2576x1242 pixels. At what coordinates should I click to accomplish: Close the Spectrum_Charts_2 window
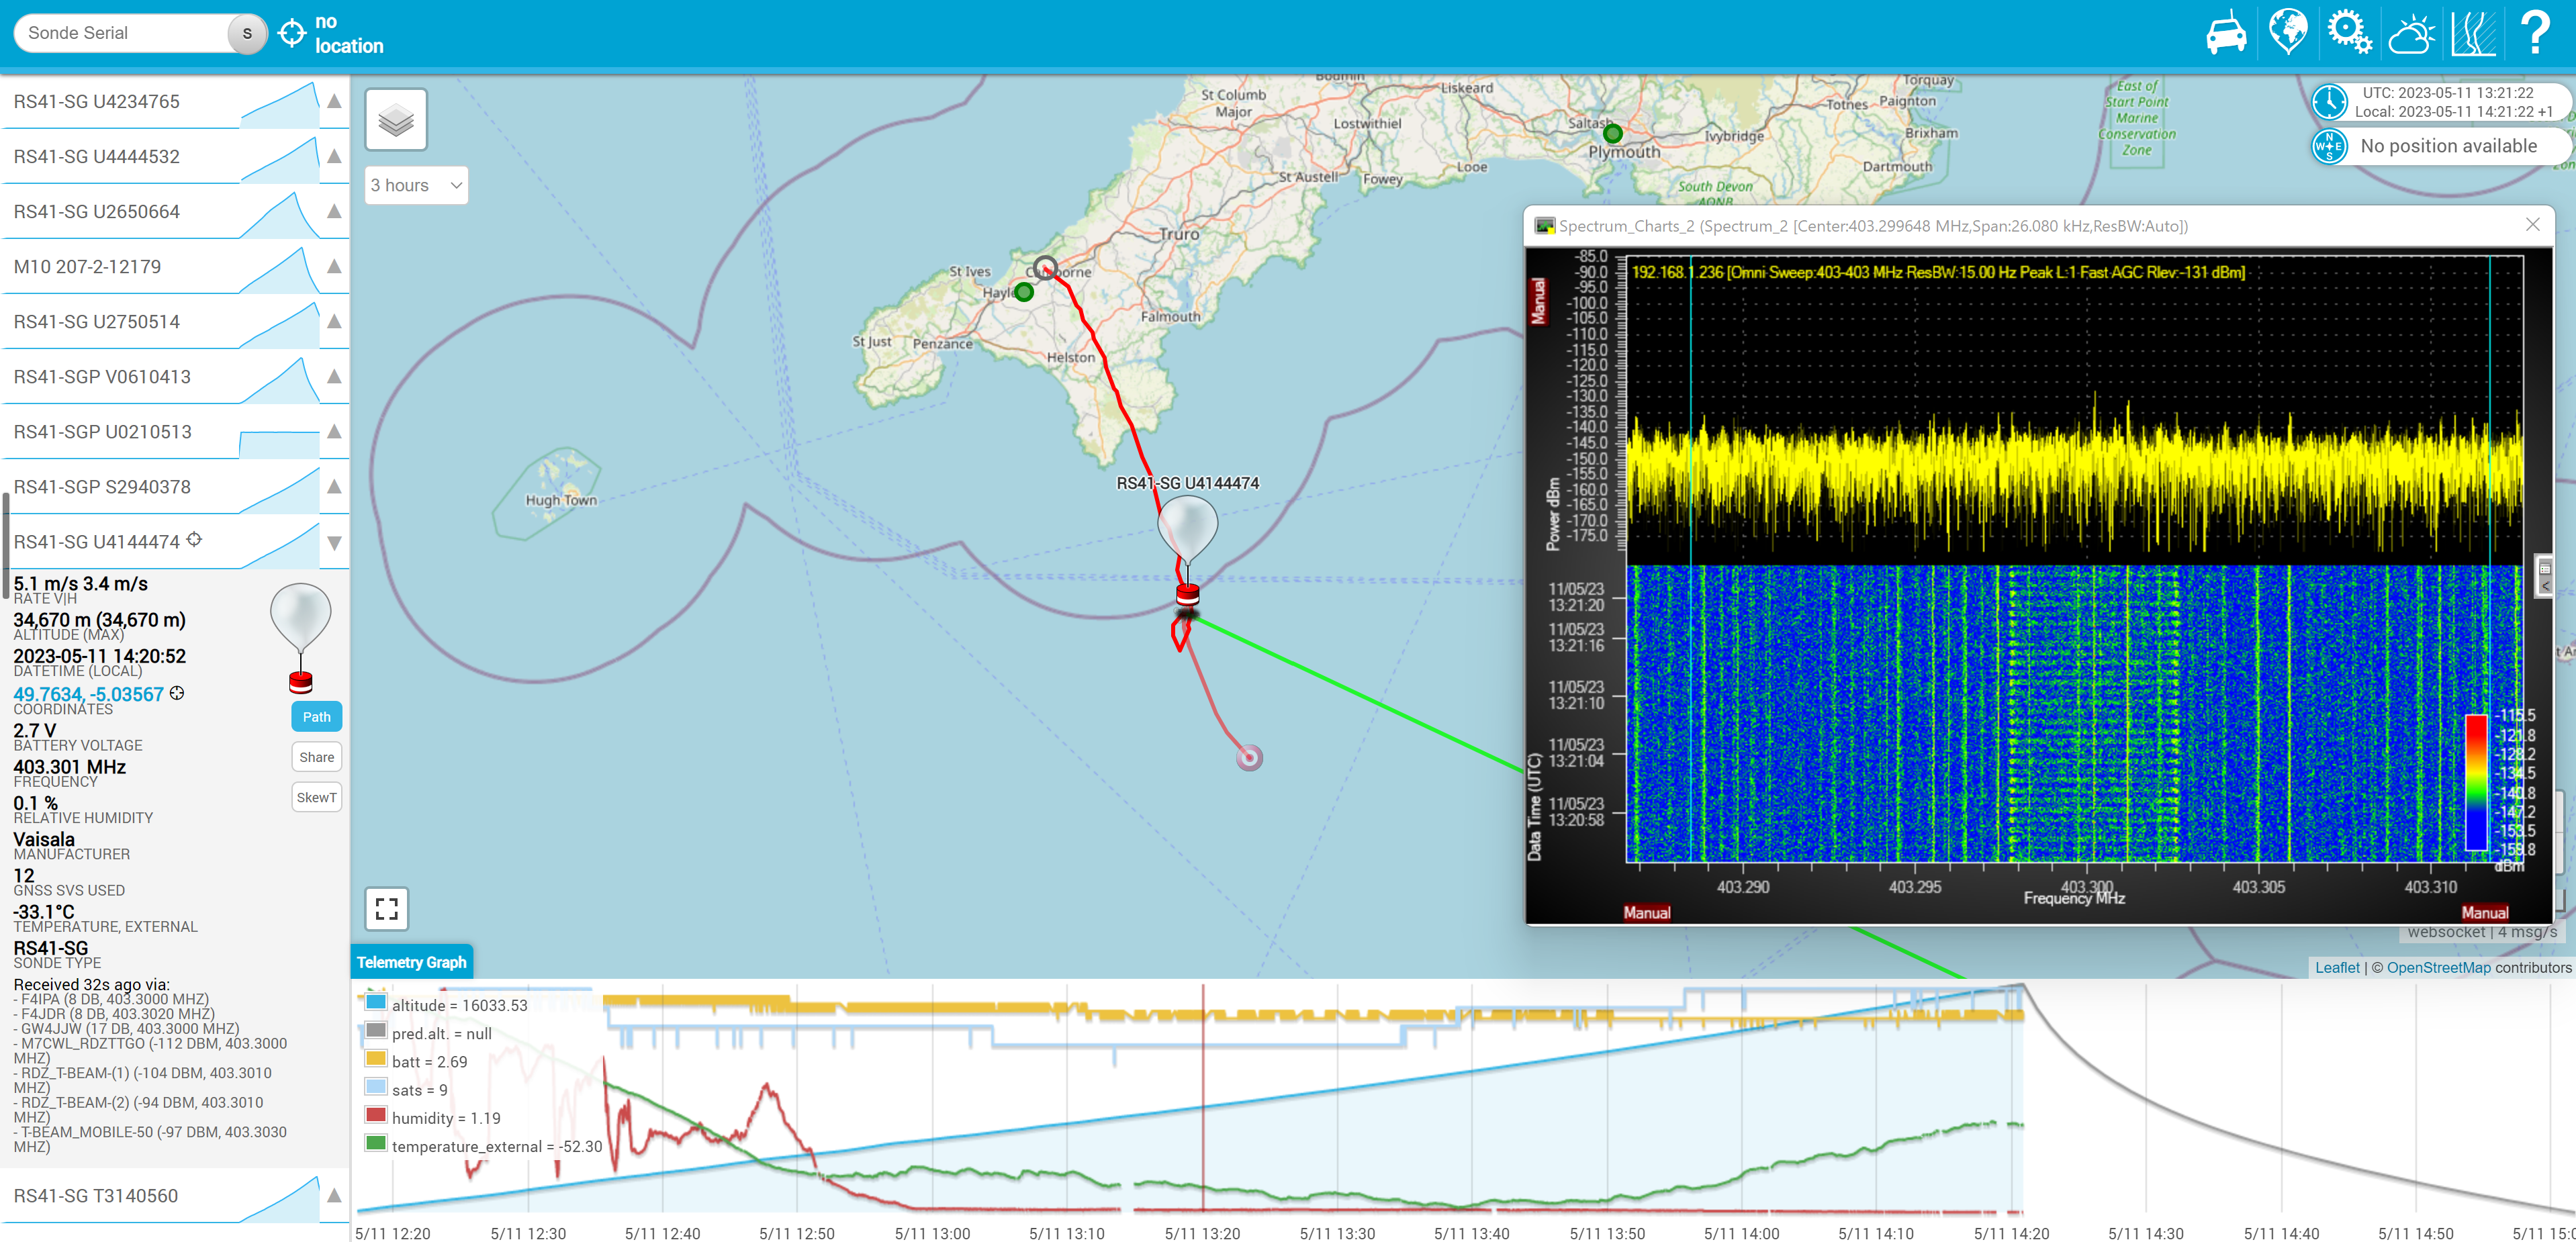2532,225
